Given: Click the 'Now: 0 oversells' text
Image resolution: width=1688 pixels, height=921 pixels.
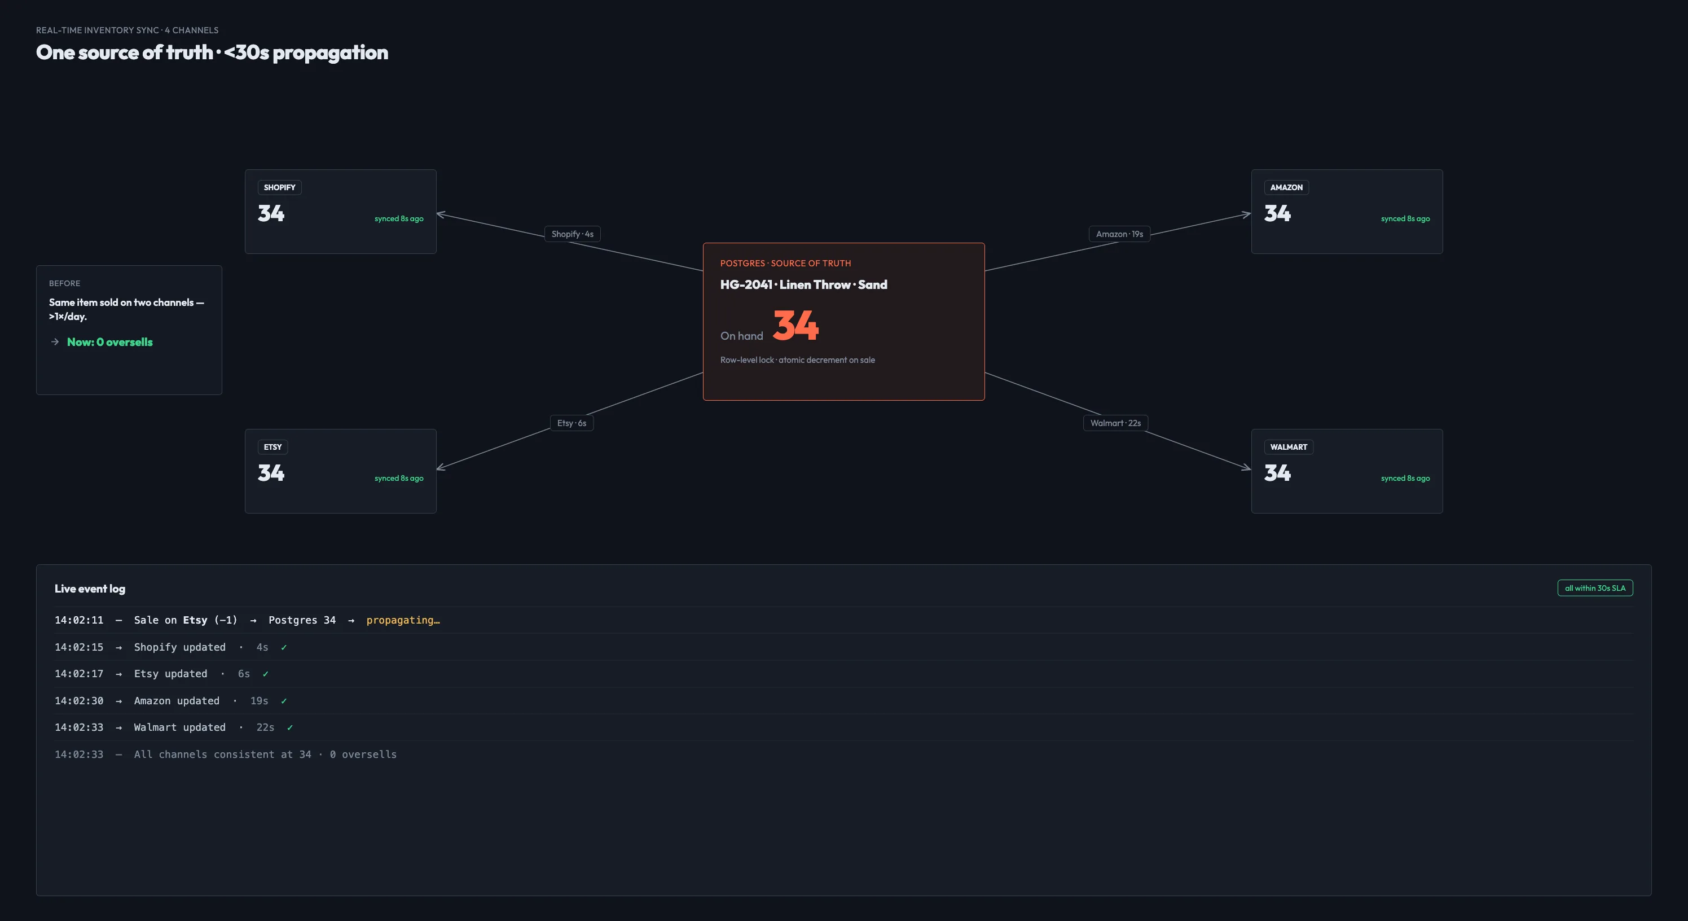Looking at the screenshot, I should point(109,342).
